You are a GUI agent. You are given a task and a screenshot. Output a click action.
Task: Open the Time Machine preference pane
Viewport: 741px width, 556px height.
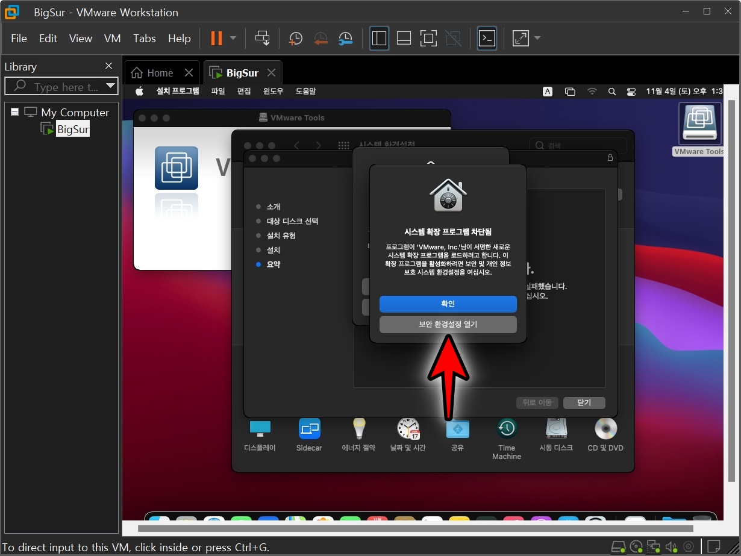(x=507, y=440)
